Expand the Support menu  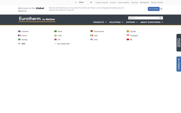[x=132, y=22]
